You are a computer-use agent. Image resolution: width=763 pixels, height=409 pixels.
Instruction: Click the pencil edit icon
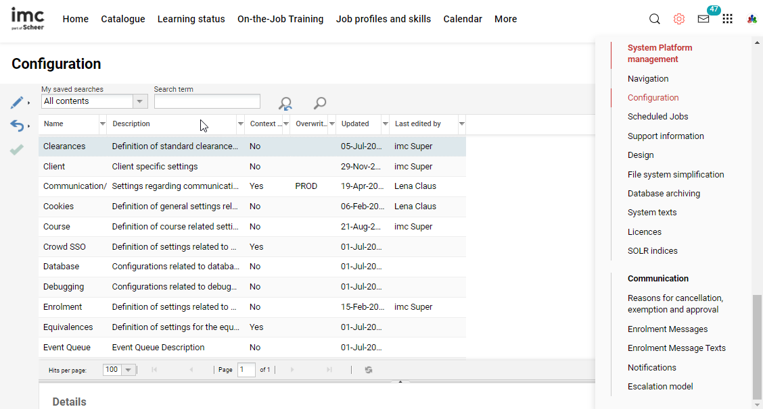tap(17, 103)
